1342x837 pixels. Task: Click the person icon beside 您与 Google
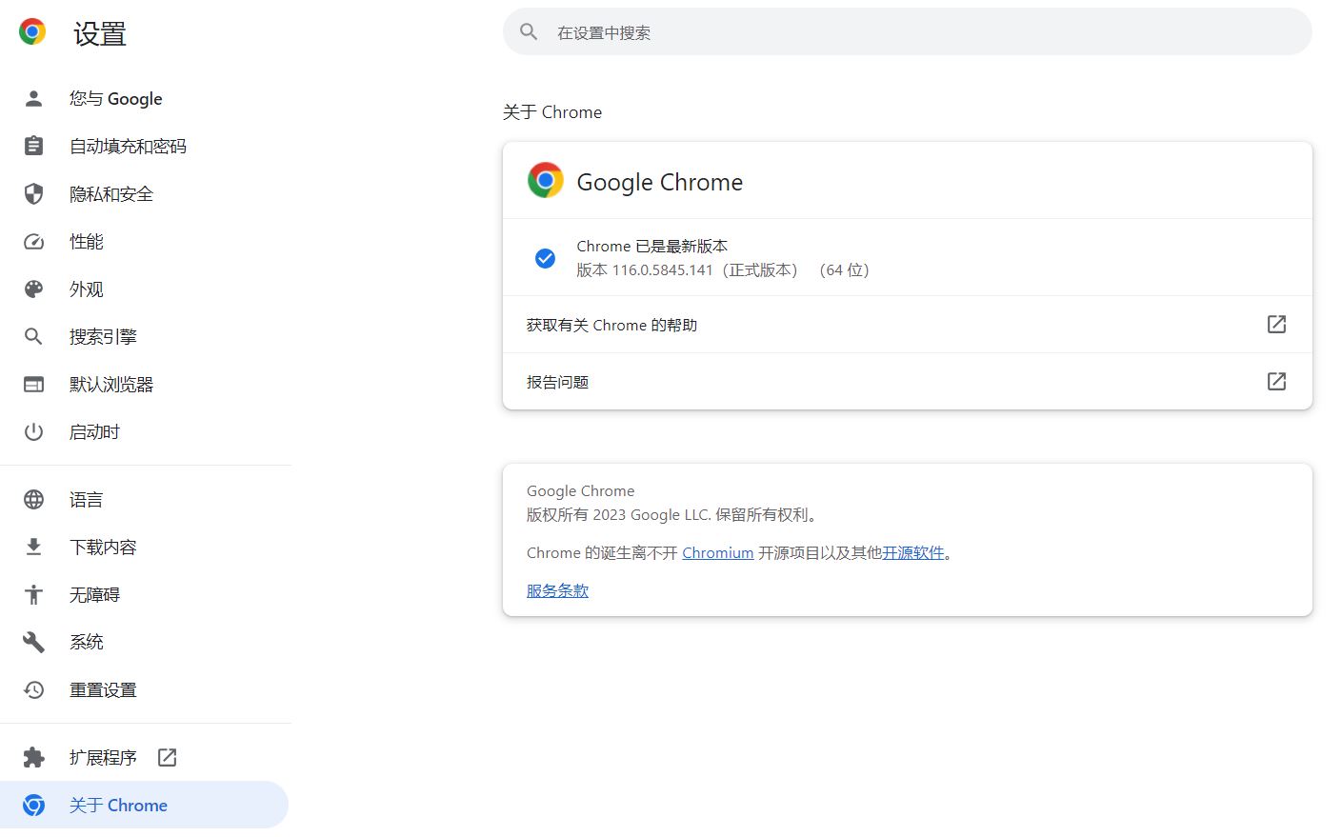pos(33,98)
